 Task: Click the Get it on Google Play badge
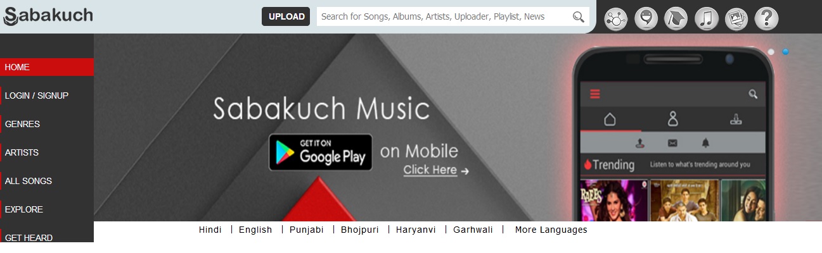click(x=320, y=152)
